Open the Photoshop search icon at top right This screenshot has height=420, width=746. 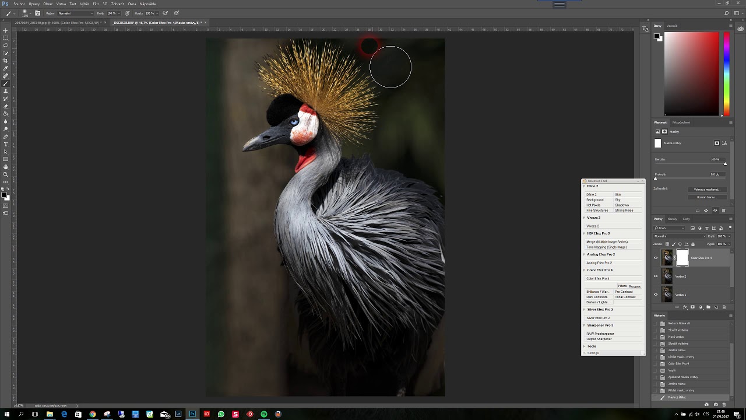727,13
